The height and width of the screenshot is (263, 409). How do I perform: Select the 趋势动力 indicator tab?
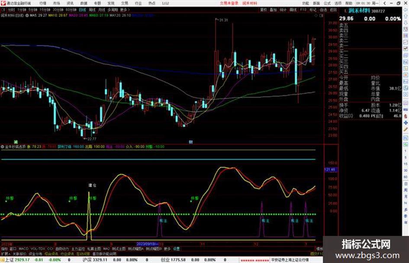coord(62,249)
